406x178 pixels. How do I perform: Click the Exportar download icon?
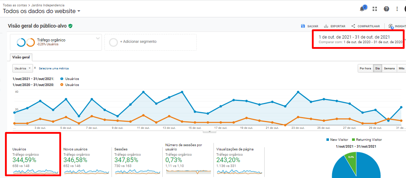326,26
